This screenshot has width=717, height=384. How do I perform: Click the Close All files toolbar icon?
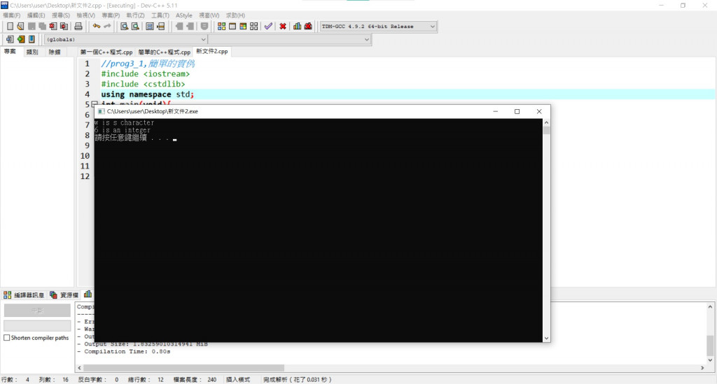tap(64, 27)
